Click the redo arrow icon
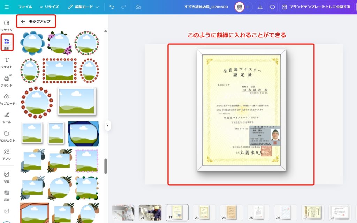The width and height of the screenshot is (357, 223). tap(124, 7)
